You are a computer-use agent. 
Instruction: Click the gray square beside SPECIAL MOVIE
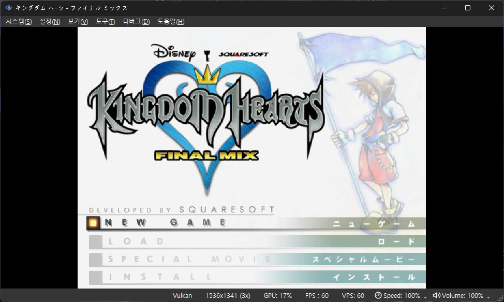95,260
